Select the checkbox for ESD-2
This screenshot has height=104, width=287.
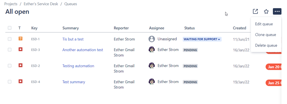(9, 66)
